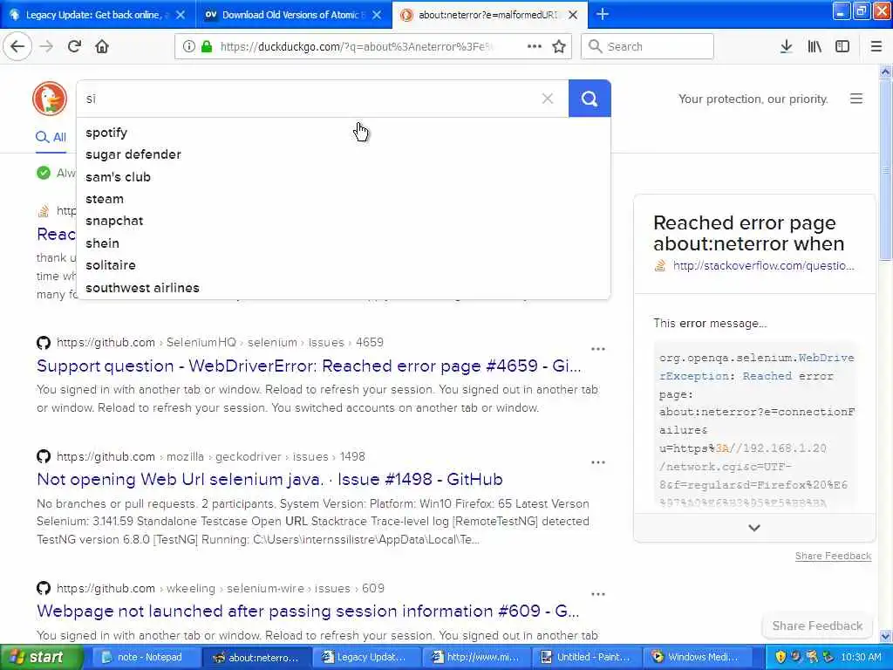This screenshot has width=893, height=670.
Task: Select southwest airlines suggestion
Action: [344, 288]
